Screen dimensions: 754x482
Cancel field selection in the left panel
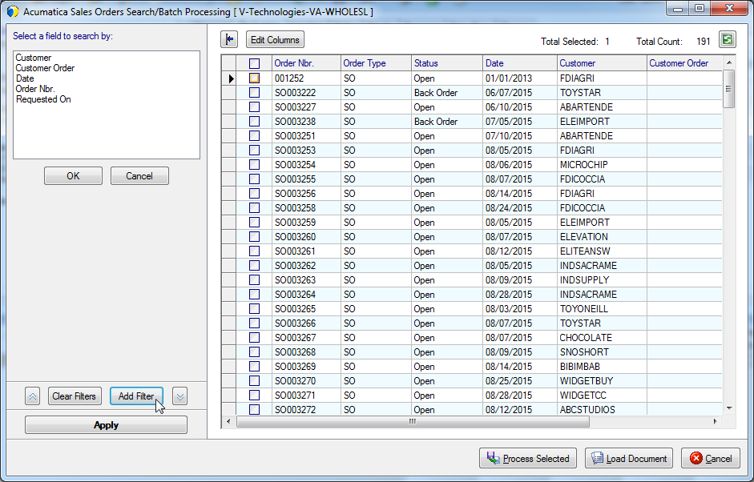(139, 176)
